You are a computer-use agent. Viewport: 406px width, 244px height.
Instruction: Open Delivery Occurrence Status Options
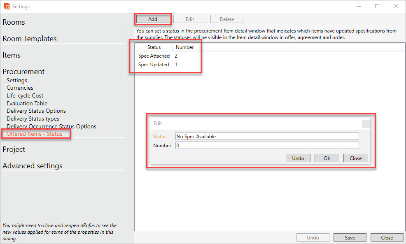point(51,126)
